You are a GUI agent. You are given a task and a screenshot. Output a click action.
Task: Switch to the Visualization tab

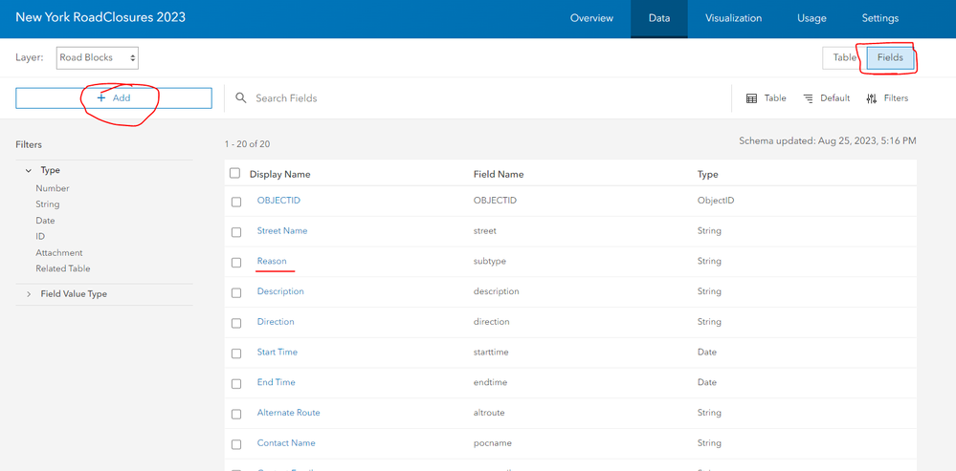(x=733, y=18)
